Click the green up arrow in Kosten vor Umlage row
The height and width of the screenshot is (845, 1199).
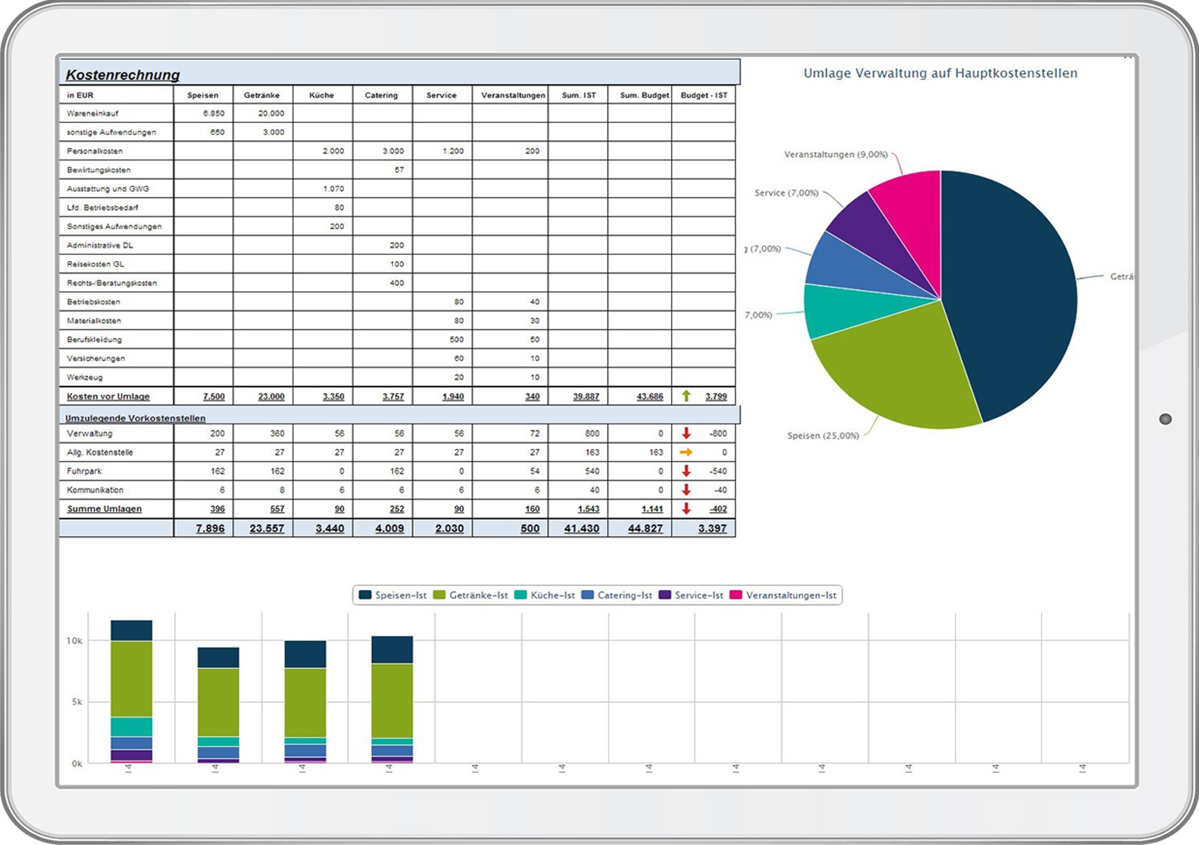point(686,396)
